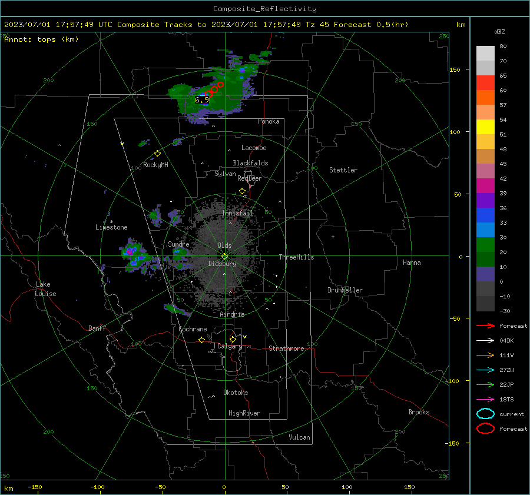The width and height of the screenshot is (530, 495).
Task: Click the Olds label
Action: (x=224, y=245)
